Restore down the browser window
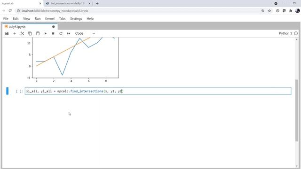The width and height of the screenshot is (301, 169). coord(294,3)
